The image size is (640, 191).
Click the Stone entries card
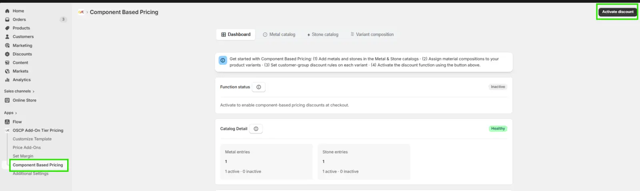coord(364,162)
